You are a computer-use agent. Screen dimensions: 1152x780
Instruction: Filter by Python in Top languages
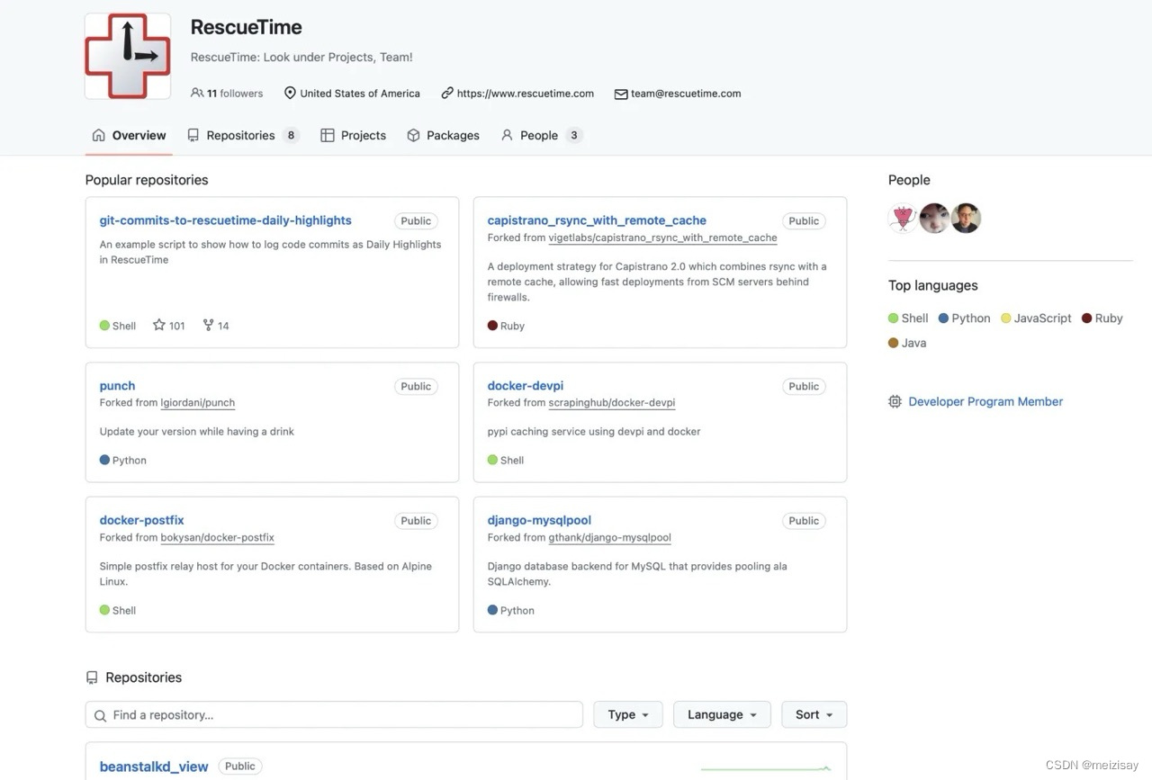[x=964, y=318]
